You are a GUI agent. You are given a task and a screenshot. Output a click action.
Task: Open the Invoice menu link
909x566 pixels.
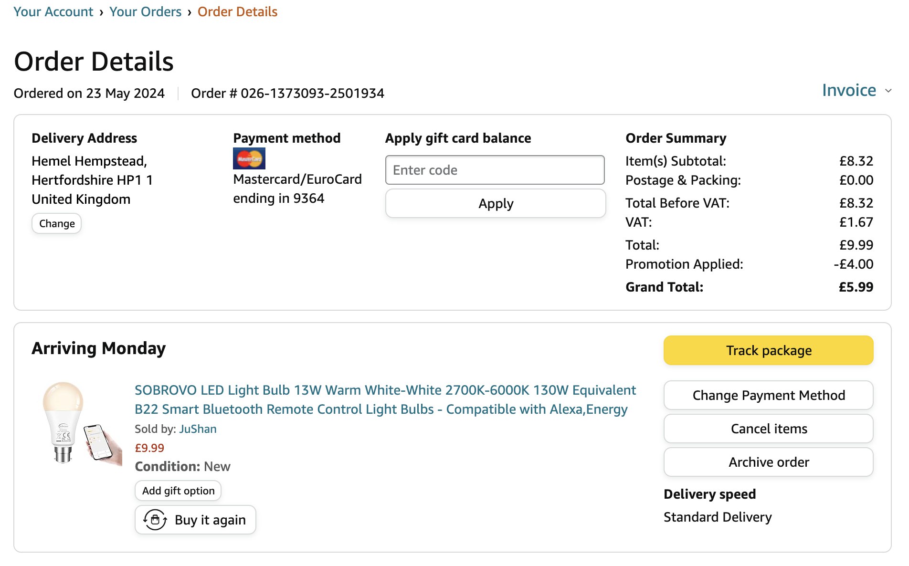pos(849,90)
